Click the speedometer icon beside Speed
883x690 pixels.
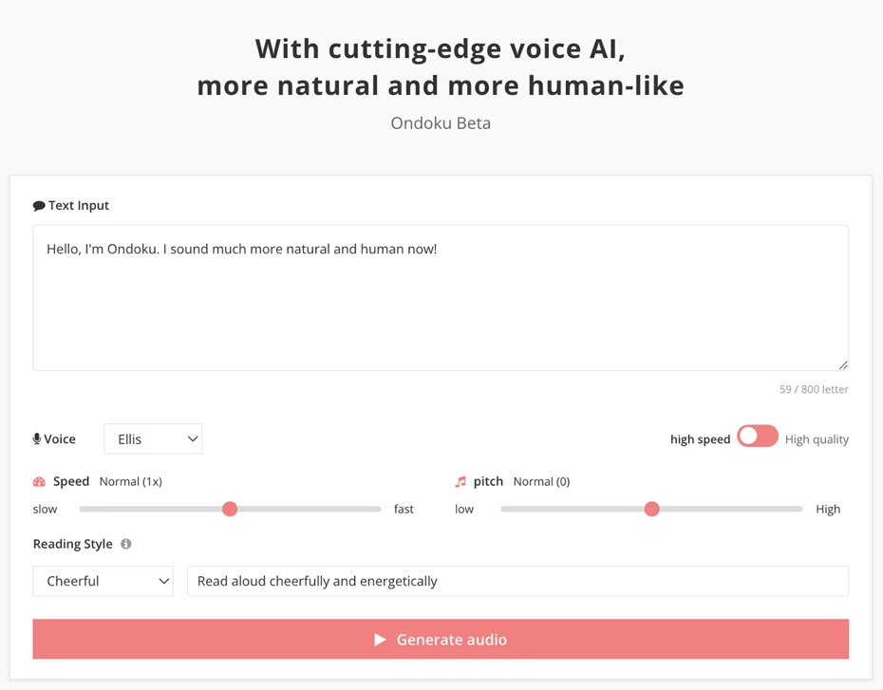[39, 482]
